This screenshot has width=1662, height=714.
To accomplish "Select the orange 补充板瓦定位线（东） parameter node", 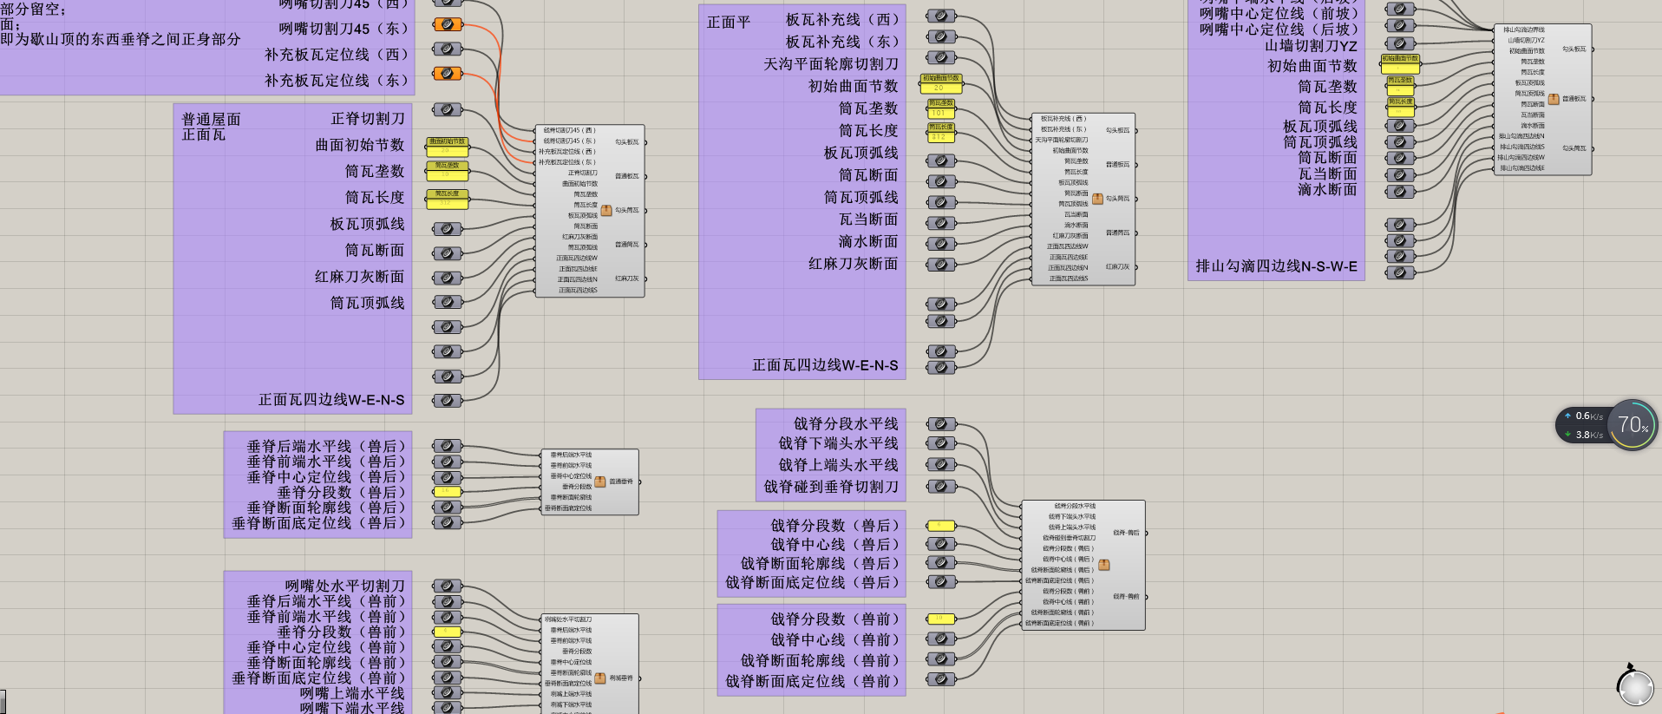I will [x=447, y=74].
